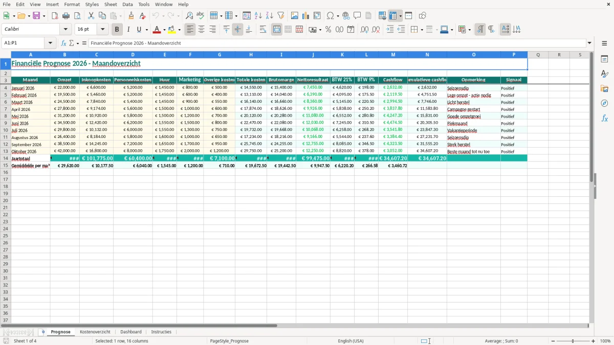
Task: Insert Chart icon
Action: [x=305, y=16]
